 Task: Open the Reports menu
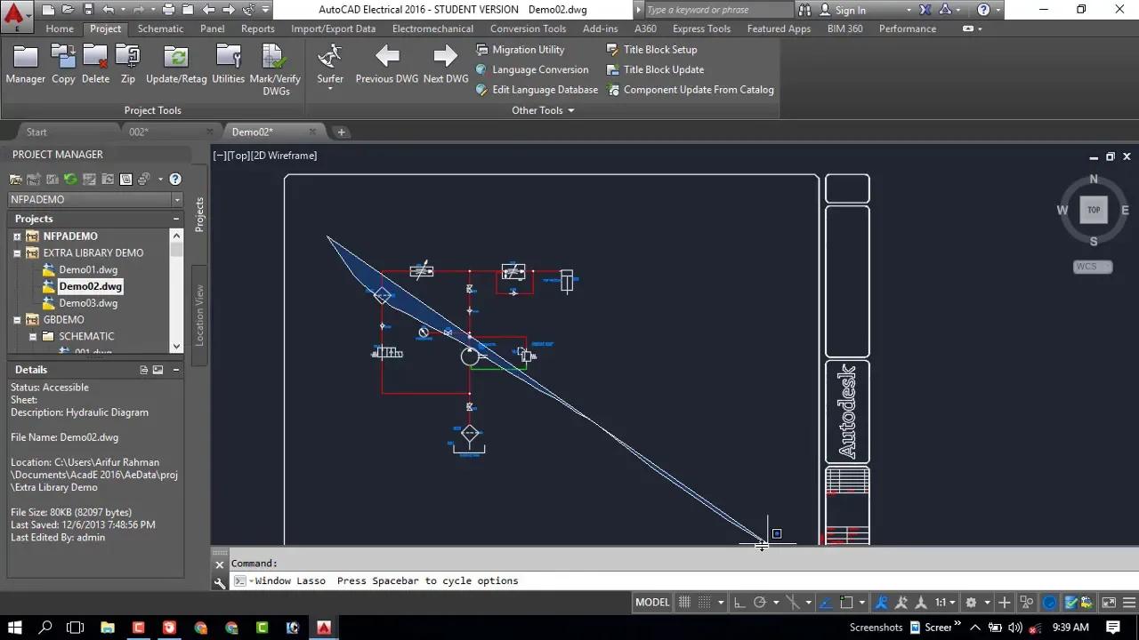pyautogui.click(x=257, y=28)
